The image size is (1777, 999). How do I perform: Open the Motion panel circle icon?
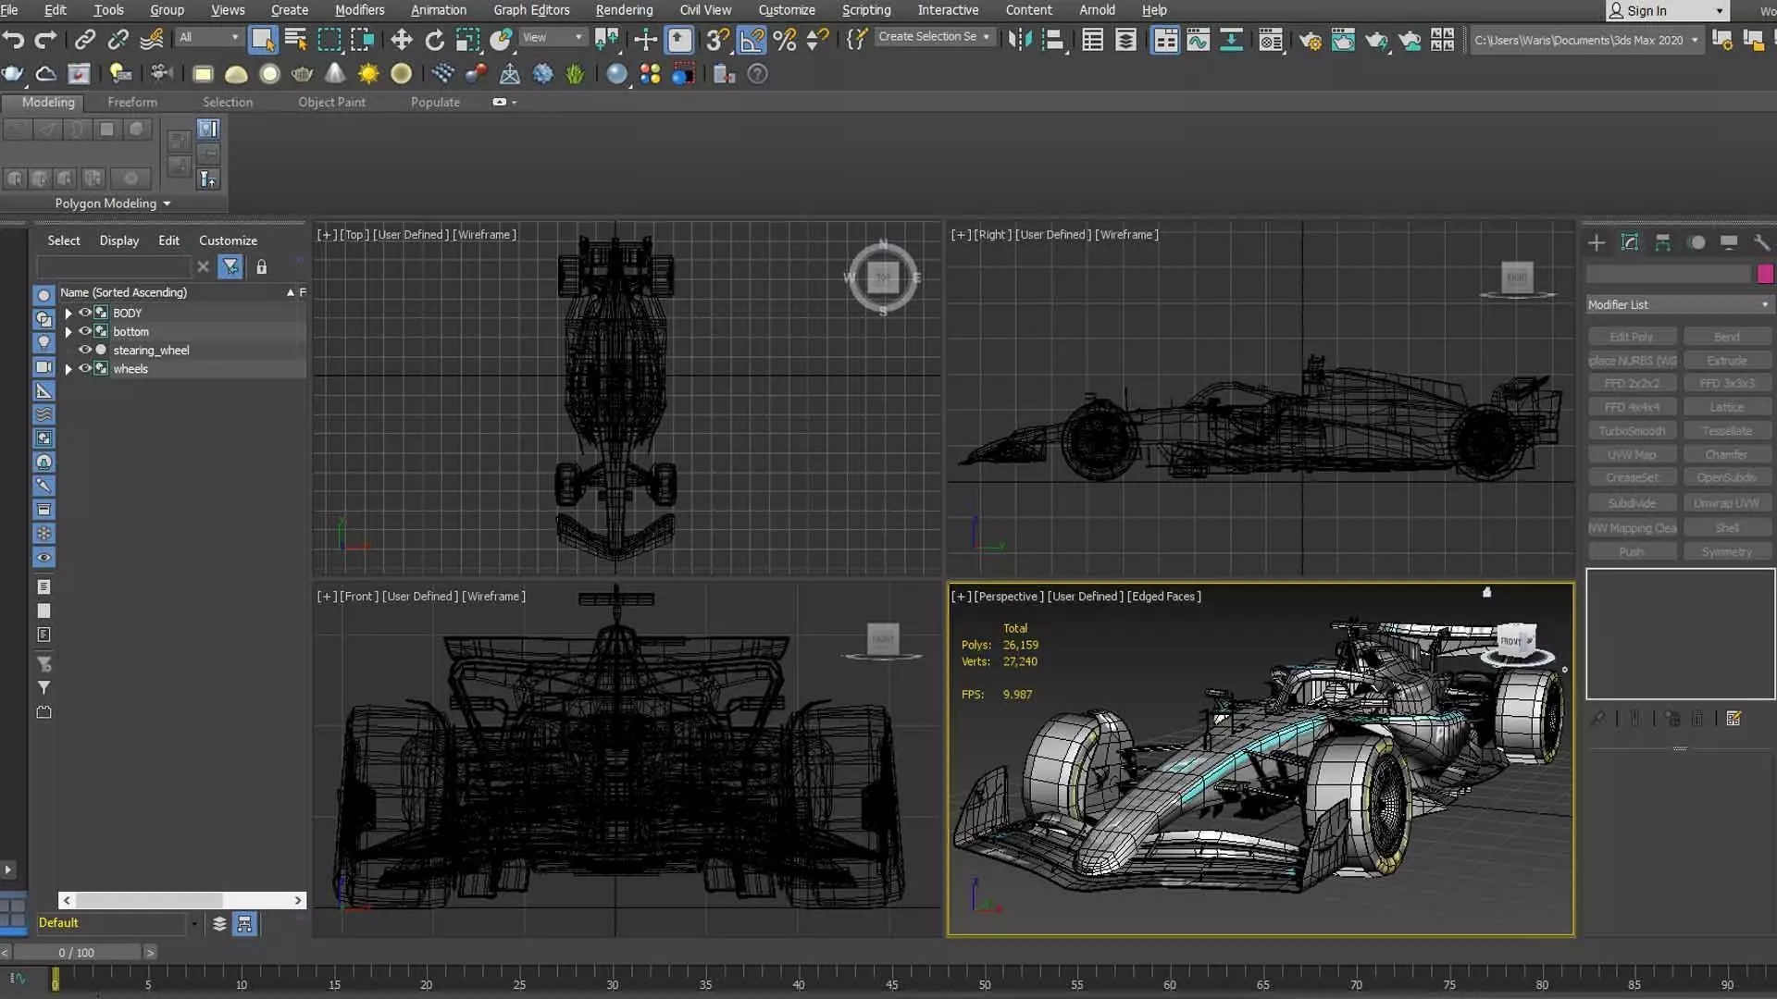pyautogui.click(x=1696, y=242)
